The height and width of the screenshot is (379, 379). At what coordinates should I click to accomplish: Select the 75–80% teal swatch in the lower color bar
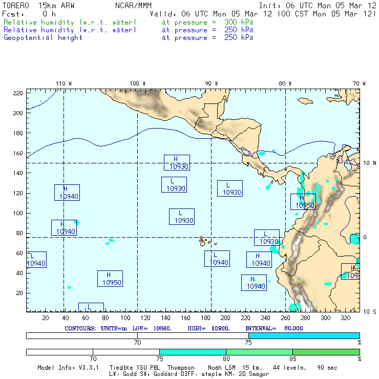[x=193, y=352]
